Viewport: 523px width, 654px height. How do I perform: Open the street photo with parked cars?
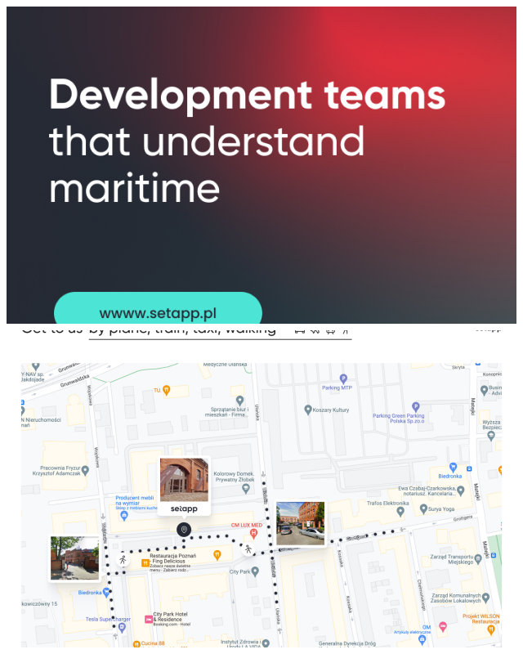coord(300,524)
